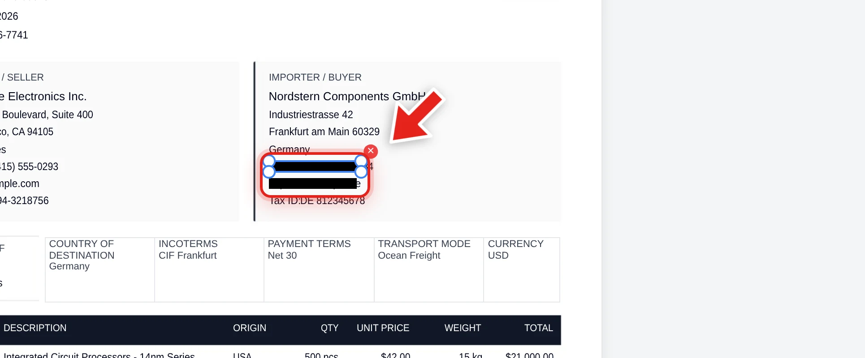Click top-left handle of selected redaction box

coord(269,161)
